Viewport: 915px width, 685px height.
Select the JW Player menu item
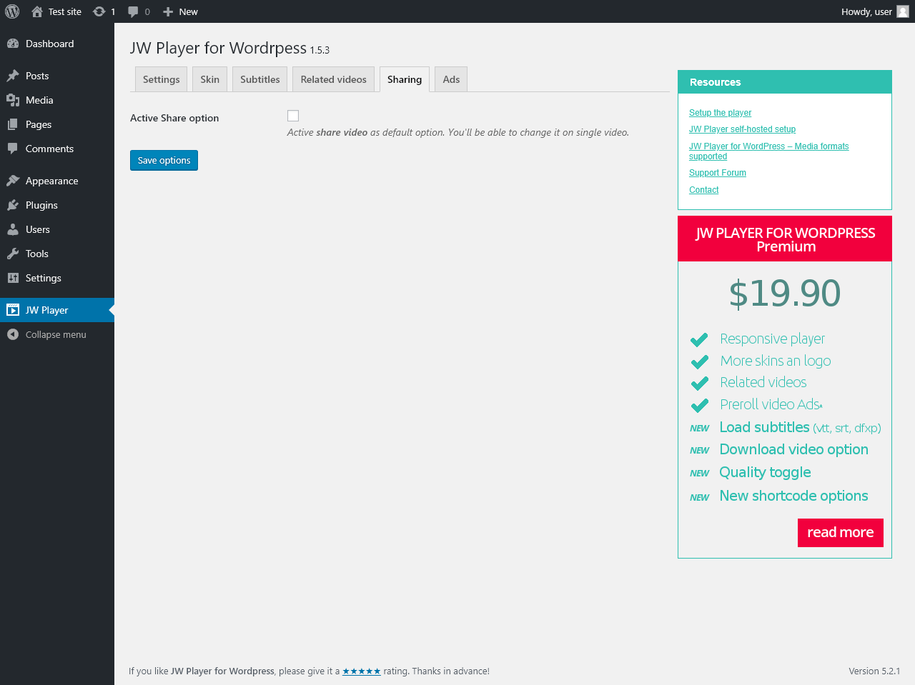pos(57,310)
